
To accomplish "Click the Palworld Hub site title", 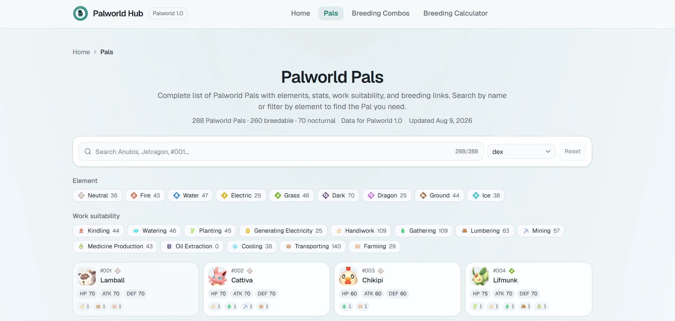I will 118,13.
